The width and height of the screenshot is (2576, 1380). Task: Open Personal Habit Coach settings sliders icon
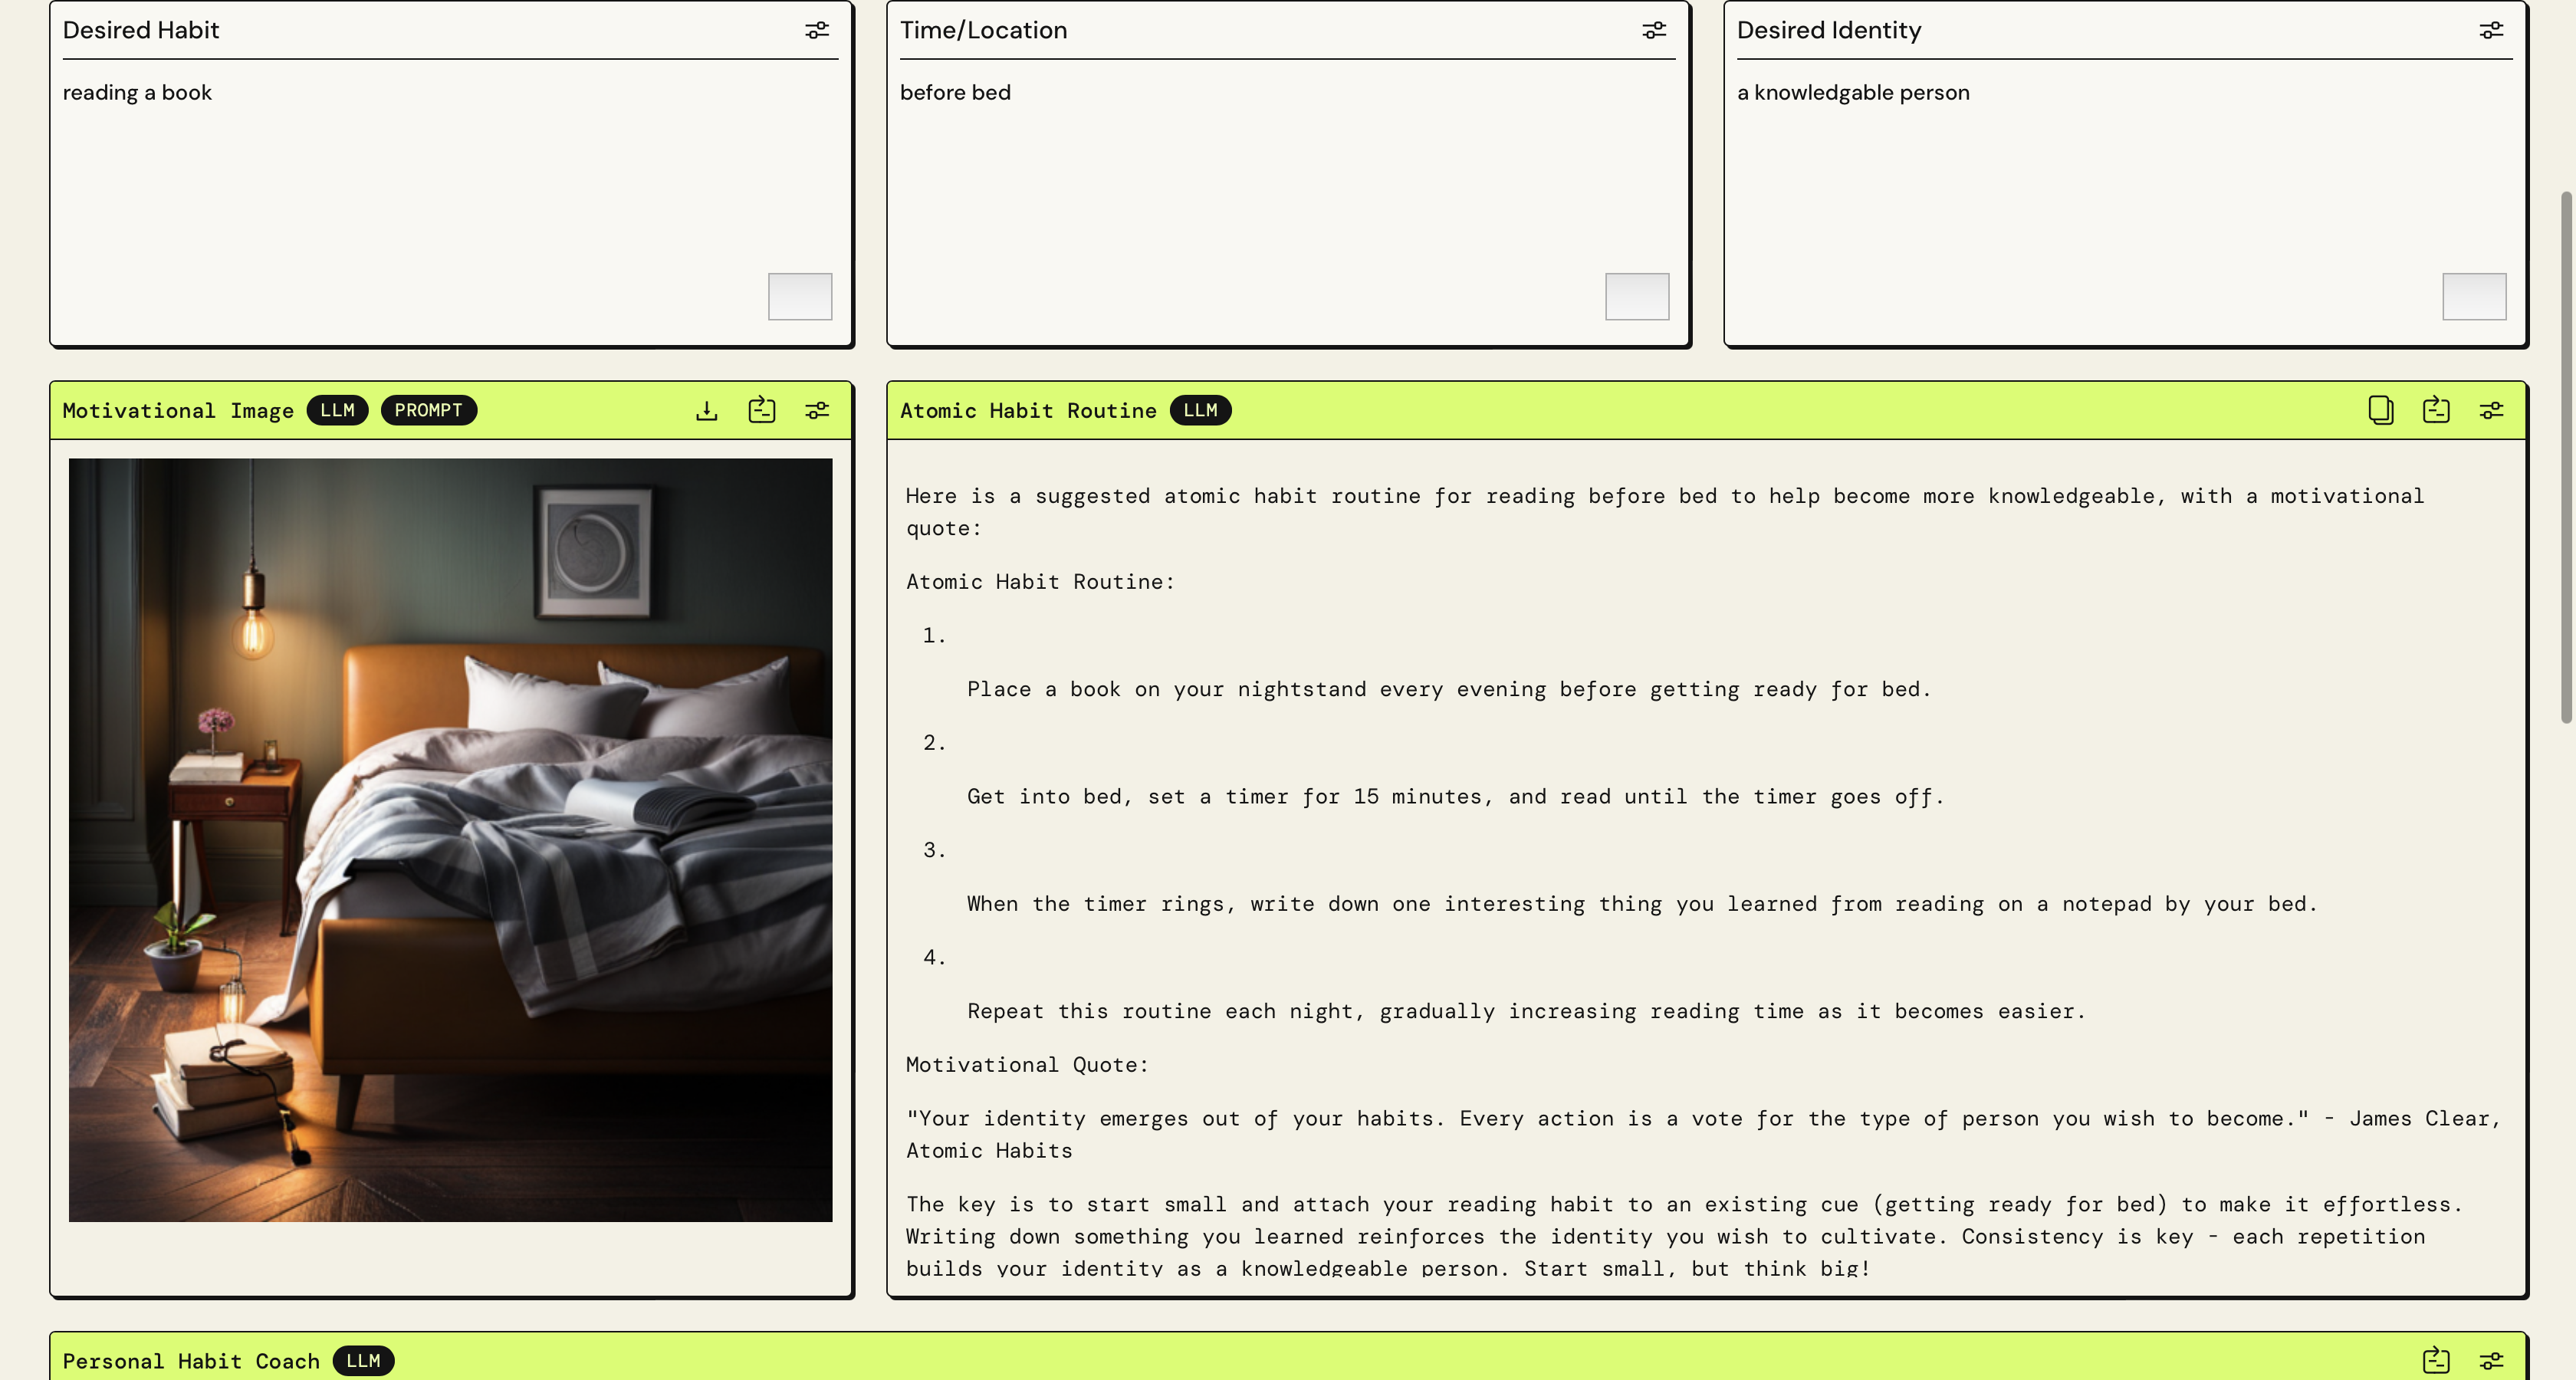click(x=2491, y=1360)
